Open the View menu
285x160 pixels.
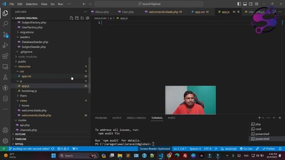tap(44, 4)
